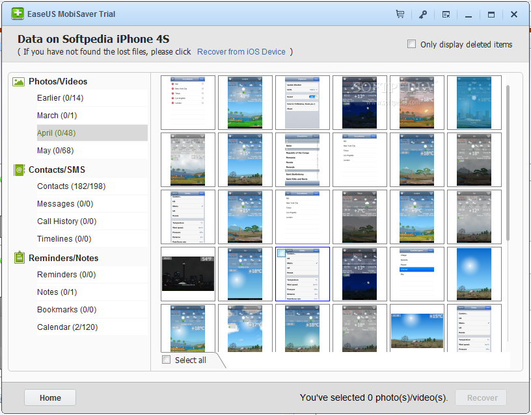Enable Only display deleted items
The height and width of the screenshot is (415, 531).
(x=411, y=44)
